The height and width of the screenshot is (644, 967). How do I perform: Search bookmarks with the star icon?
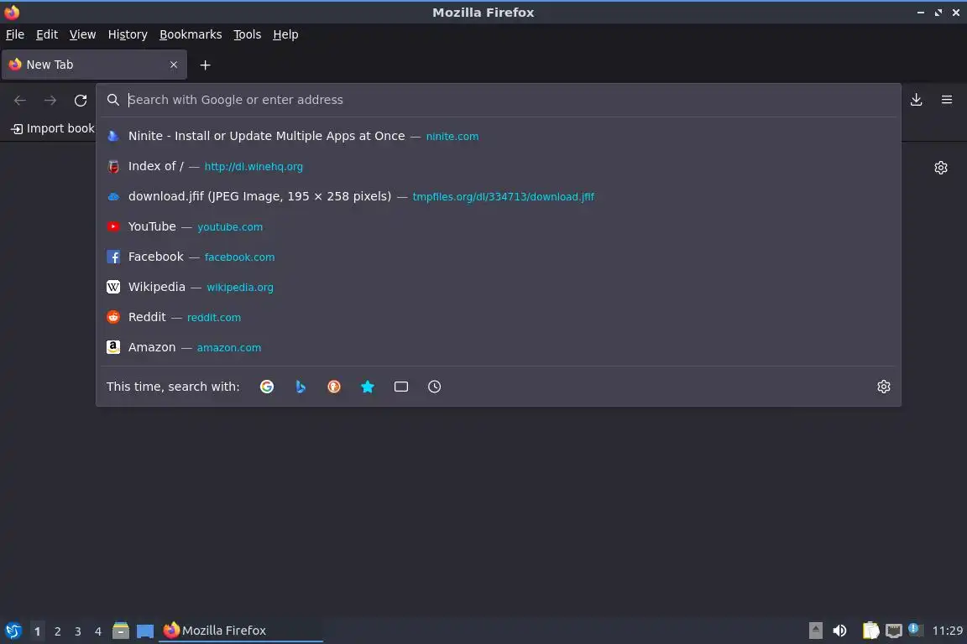point(368,387)
